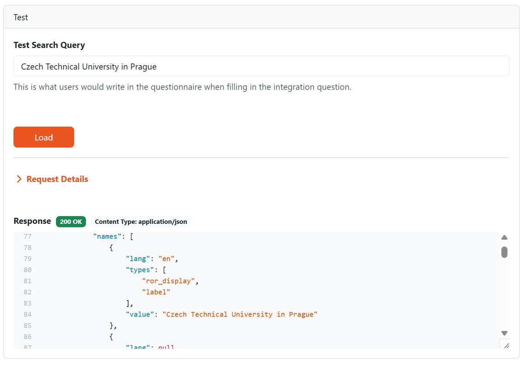
Task: Click the Response heading
Action: point(32,221)
